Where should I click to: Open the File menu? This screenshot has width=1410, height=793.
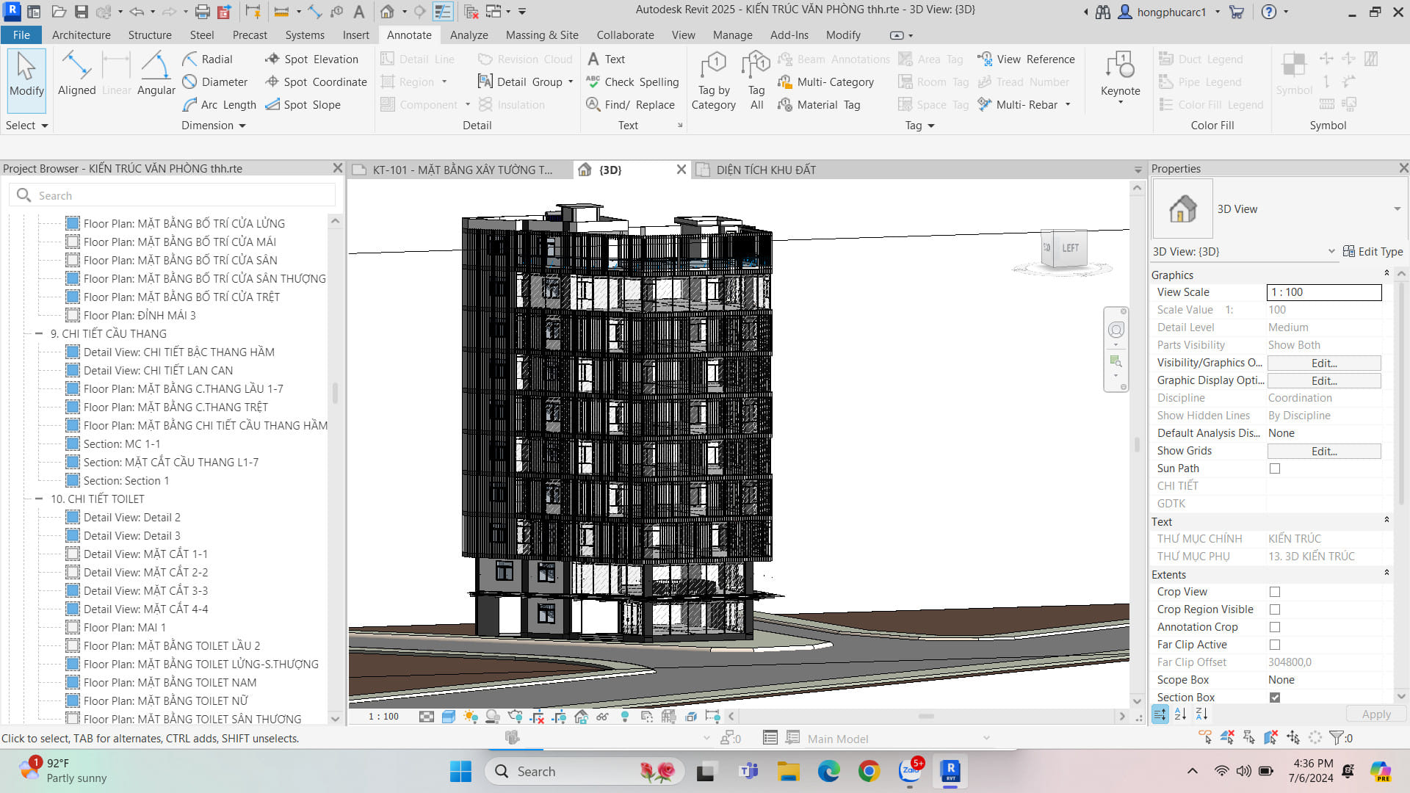(21, 35)
